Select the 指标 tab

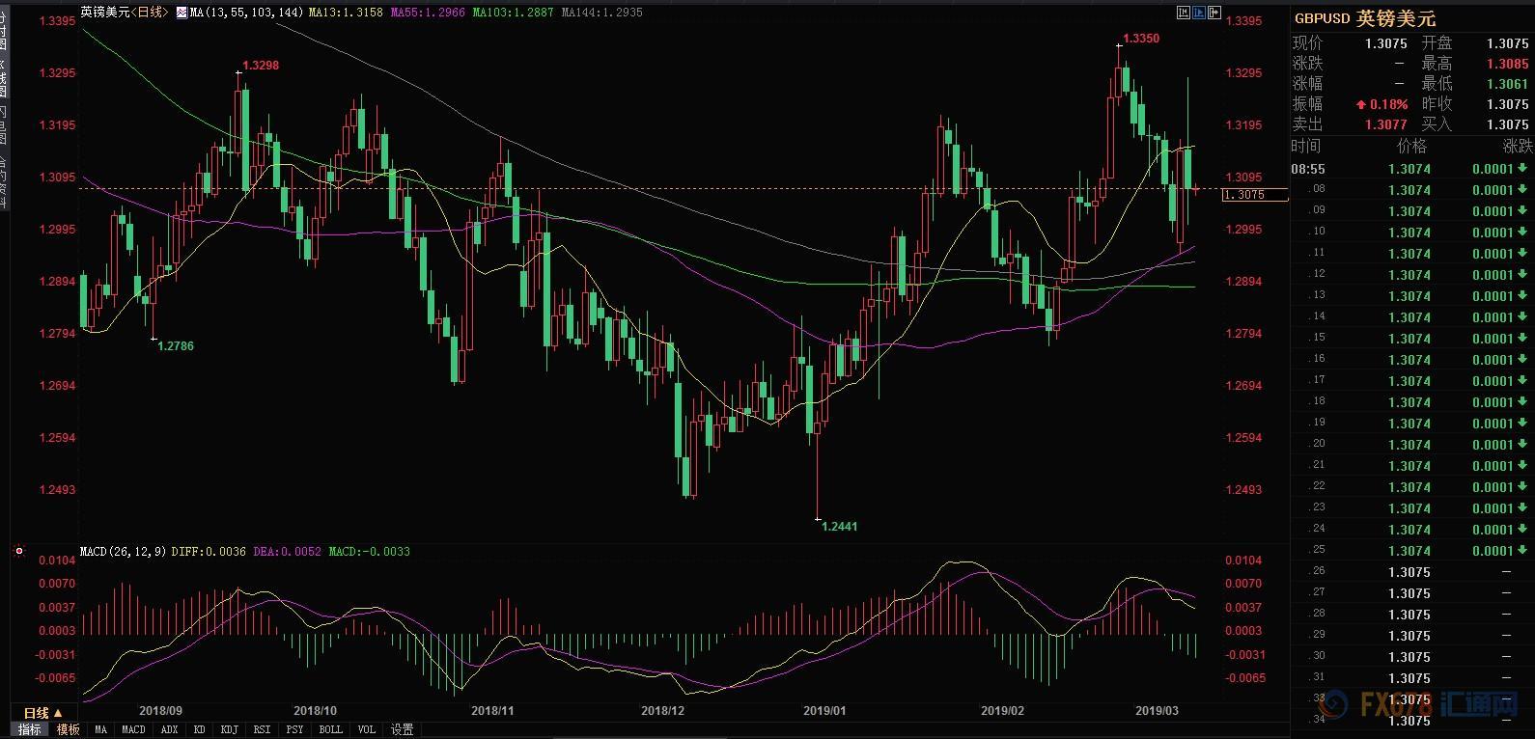pos(30,729)
